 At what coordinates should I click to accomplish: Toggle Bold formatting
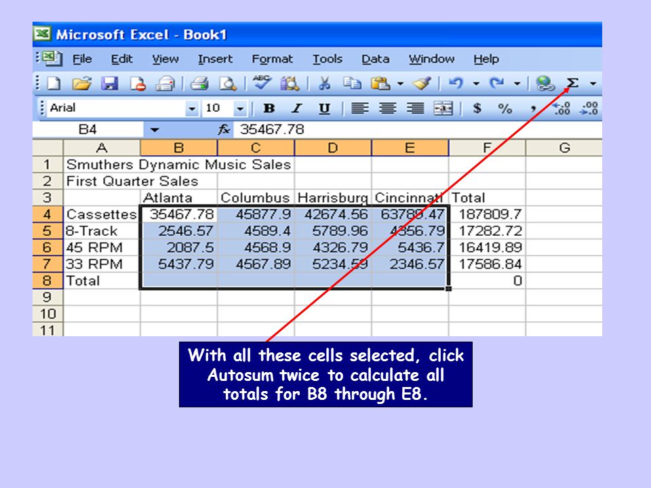269,108
